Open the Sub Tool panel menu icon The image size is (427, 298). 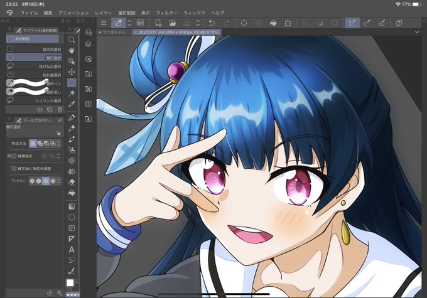click(9, 29)
